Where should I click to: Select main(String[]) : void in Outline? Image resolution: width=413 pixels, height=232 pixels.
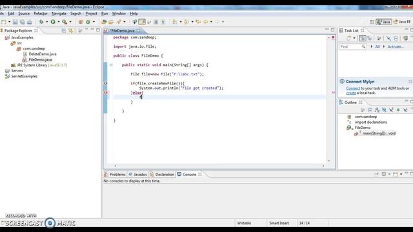pyautogui.click(x=379, y=133)
